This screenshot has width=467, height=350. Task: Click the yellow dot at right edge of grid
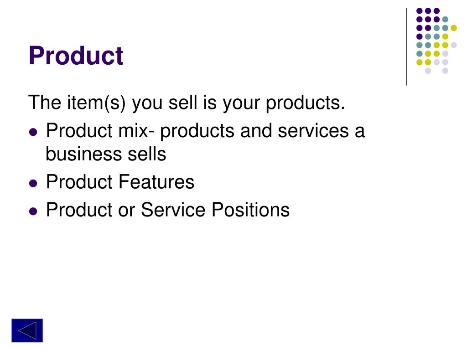(x=454, y=28)
